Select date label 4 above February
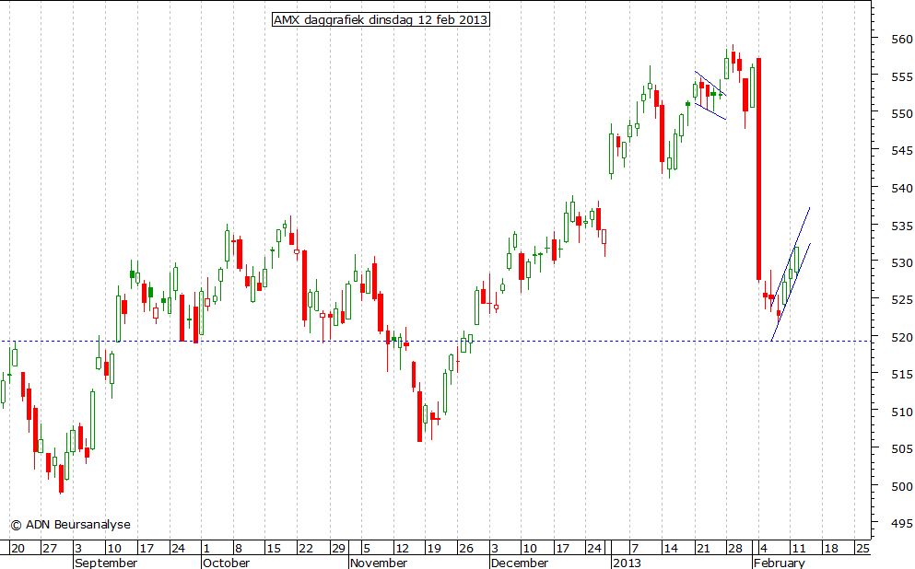915x569 pixels. [x=764, y=548]
